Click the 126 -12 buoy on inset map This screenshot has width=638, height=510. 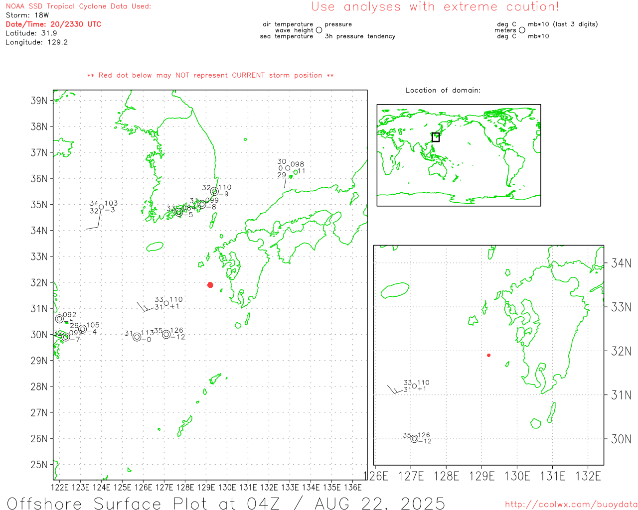click(x=414, y=439)
